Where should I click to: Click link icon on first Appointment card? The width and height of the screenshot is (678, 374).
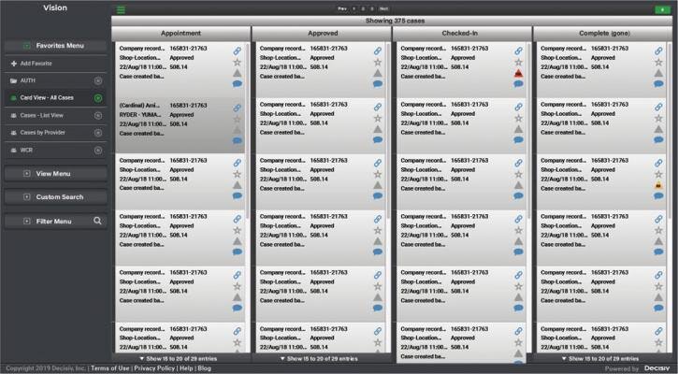click(x=238, y=50)
